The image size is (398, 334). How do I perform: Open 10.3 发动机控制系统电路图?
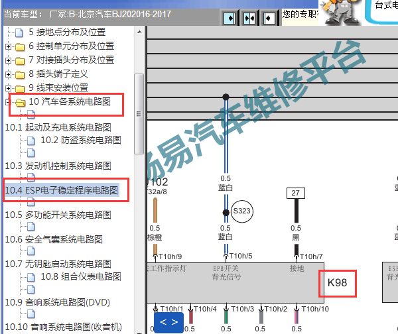point(58,166)
